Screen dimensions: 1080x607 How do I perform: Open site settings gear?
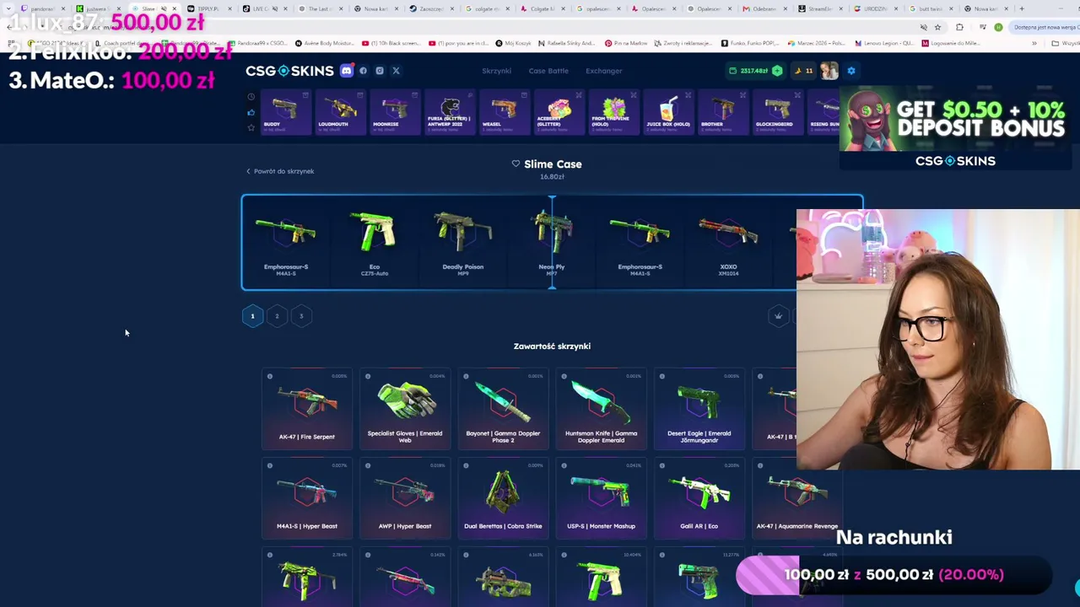(850, 71)
